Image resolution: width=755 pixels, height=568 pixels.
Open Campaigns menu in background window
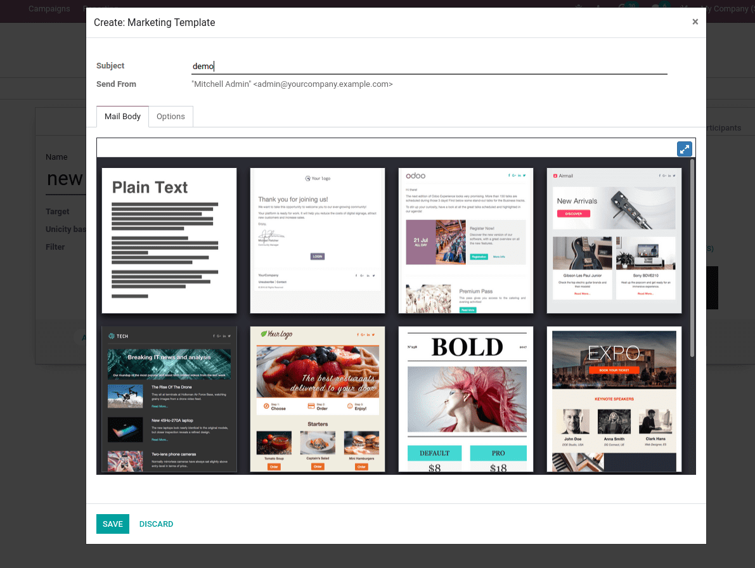point(49,9)
